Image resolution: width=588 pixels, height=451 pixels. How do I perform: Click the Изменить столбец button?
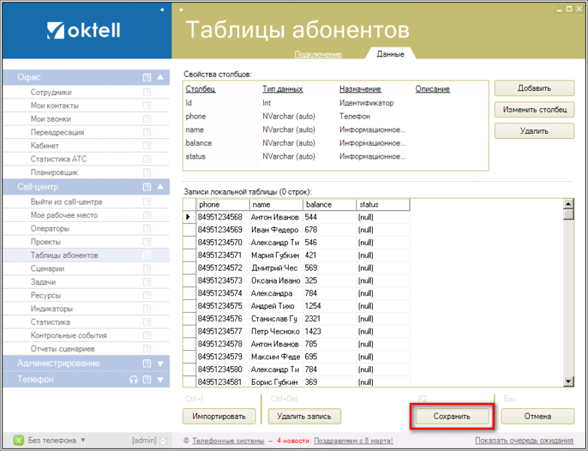[534, 110]
